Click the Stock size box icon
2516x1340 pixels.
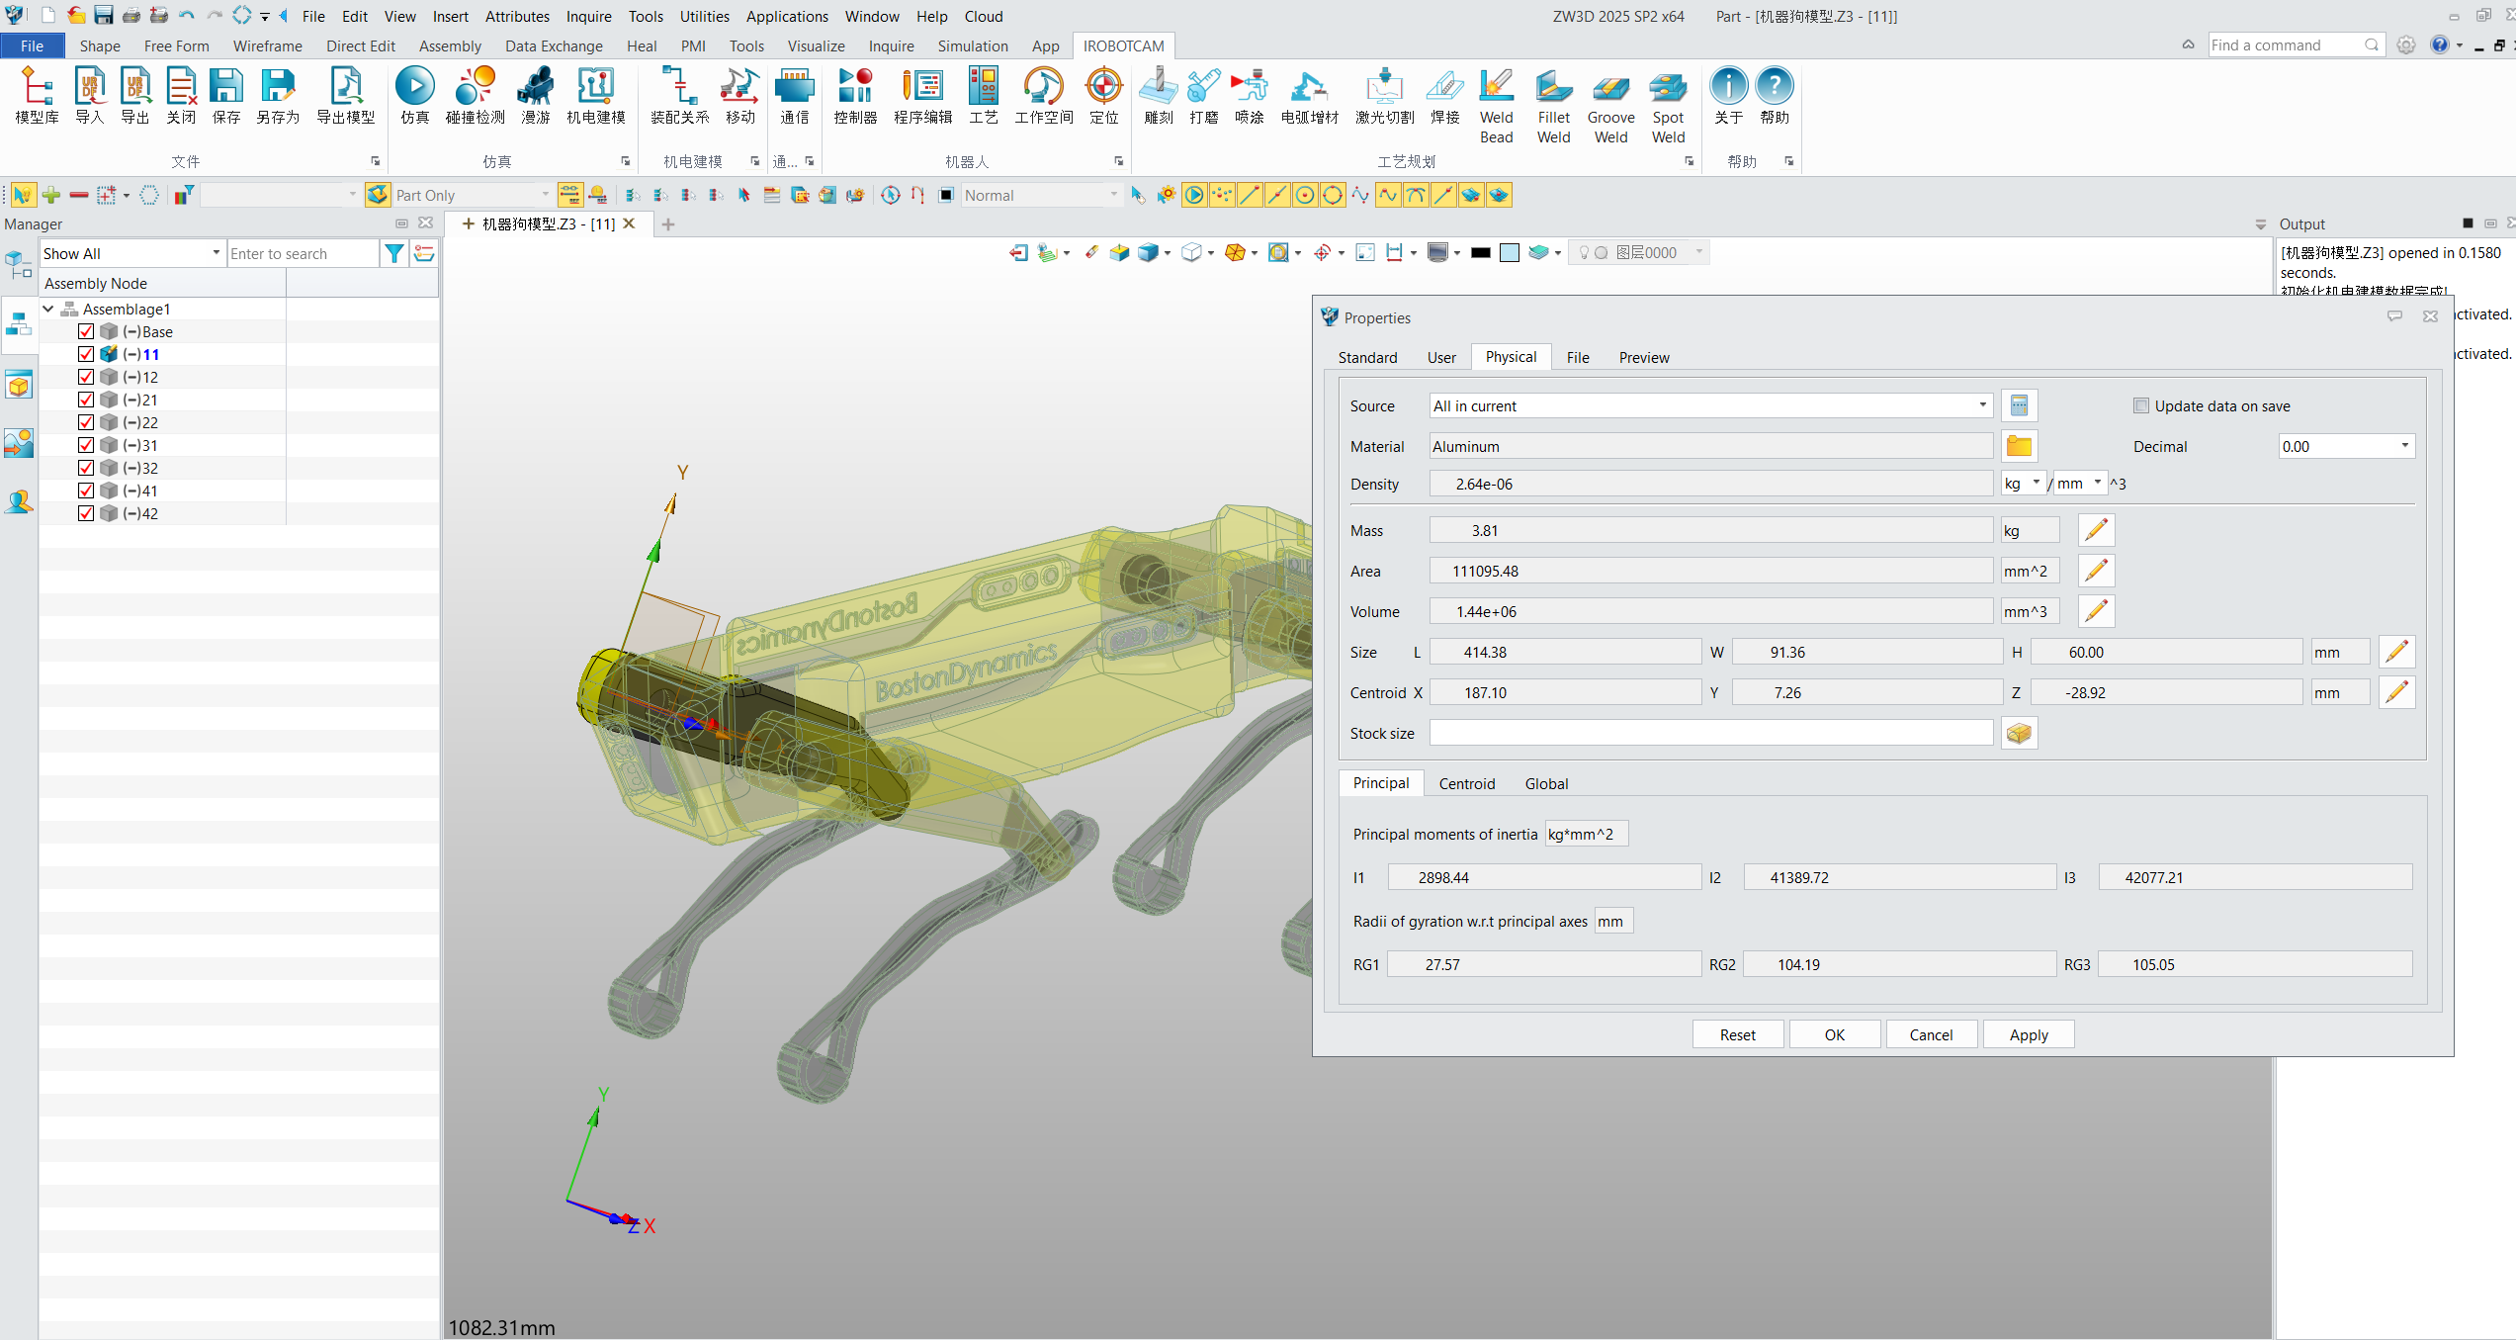[x=2019, y=733]
